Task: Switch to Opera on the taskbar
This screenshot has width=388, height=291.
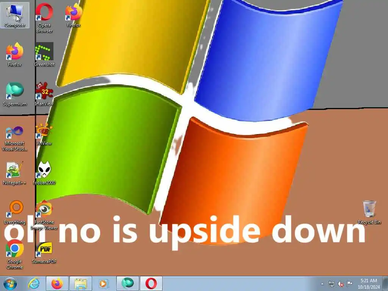Action: 151,283
